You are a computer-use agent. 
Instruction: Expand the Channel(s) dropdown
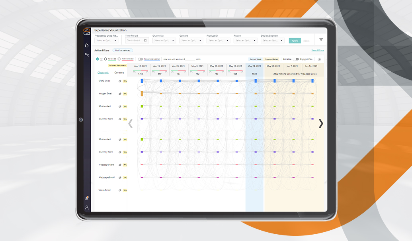pos(164,40)
